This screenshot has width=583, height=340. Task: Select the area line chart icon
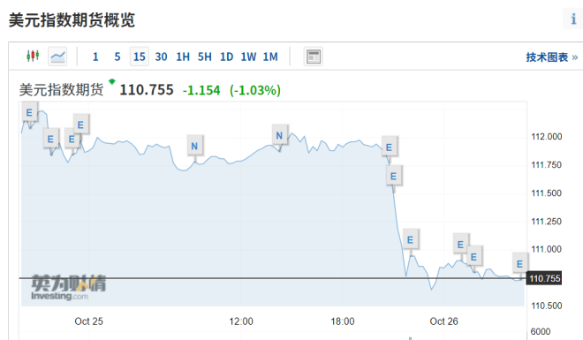coord(57,57)
